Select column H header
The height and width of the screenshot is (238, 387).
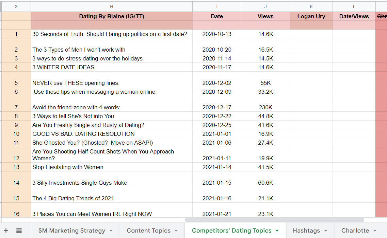pos(112,7)
